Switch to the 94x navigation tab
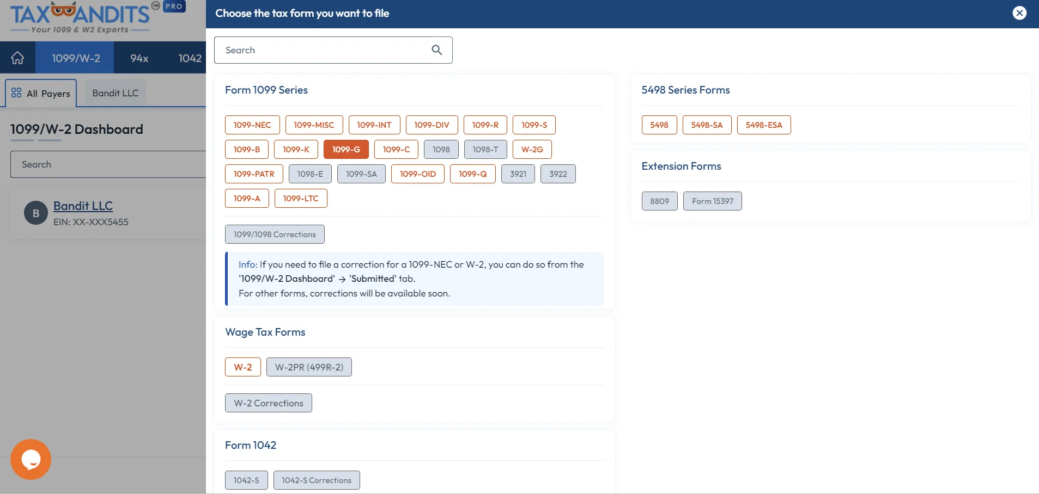Screen dimensions: 1039x494 139,58
